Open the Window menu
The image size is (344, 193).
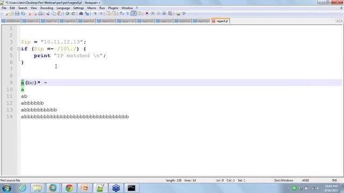[x=127, y=8]
